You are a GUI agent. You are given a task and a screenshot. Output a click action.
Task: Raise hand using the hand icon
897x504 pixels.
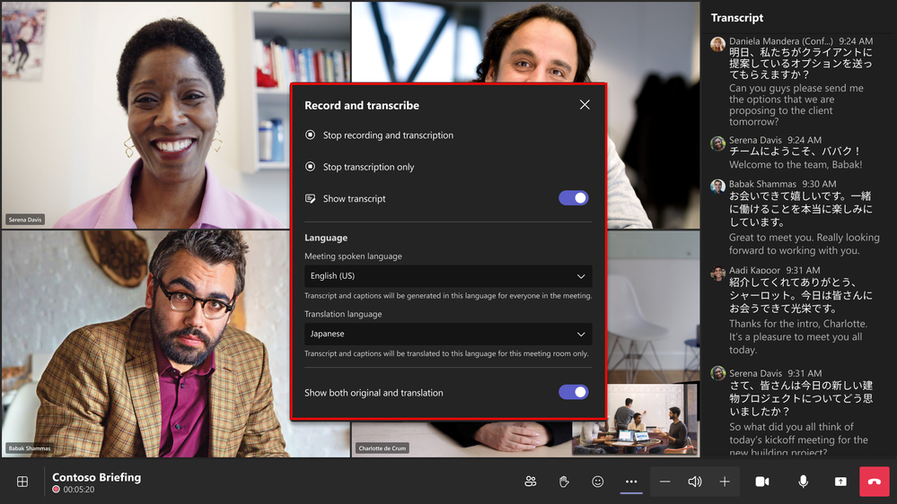click(564, 482)
